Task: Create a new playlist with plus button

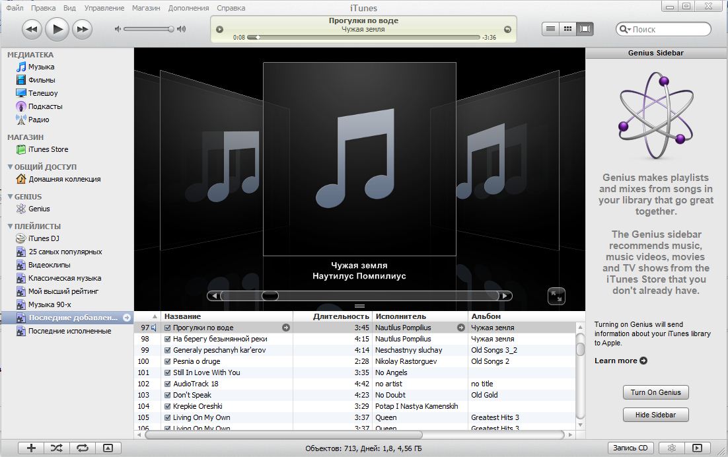Action: click(31, 448)
